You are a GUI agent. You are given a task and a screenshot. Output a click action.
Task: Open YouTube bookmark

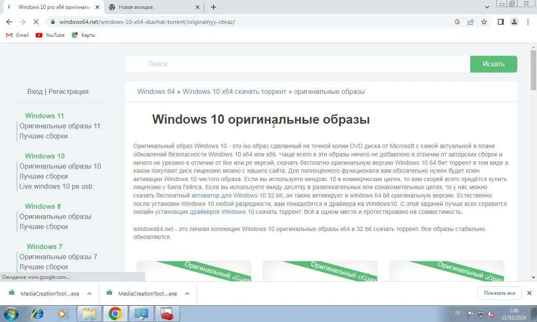(50, 35)
